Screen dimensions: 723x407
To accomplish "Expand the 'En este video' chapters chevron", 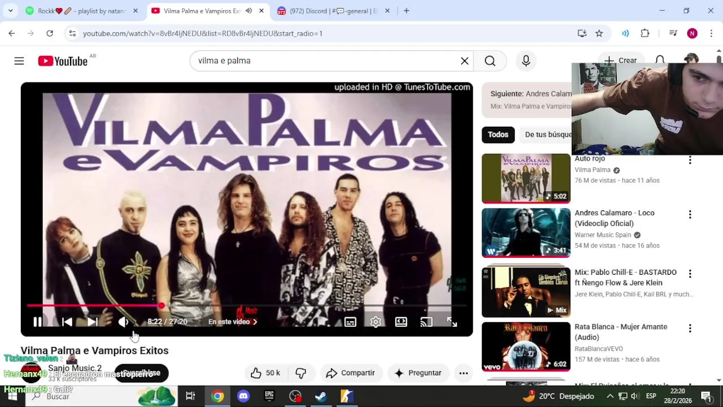I will [255, 322].
